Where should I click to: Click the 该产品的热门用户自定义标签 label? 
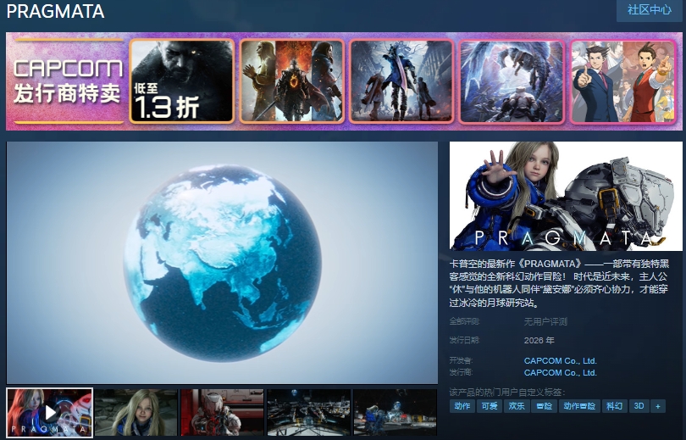pos(507,392)
